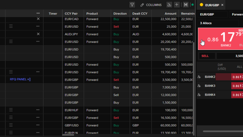The image size is (243, 137).
Task: Cancel the AUD/JPY row with X icon
Action: pyautogui.click(x=38, y=34)
